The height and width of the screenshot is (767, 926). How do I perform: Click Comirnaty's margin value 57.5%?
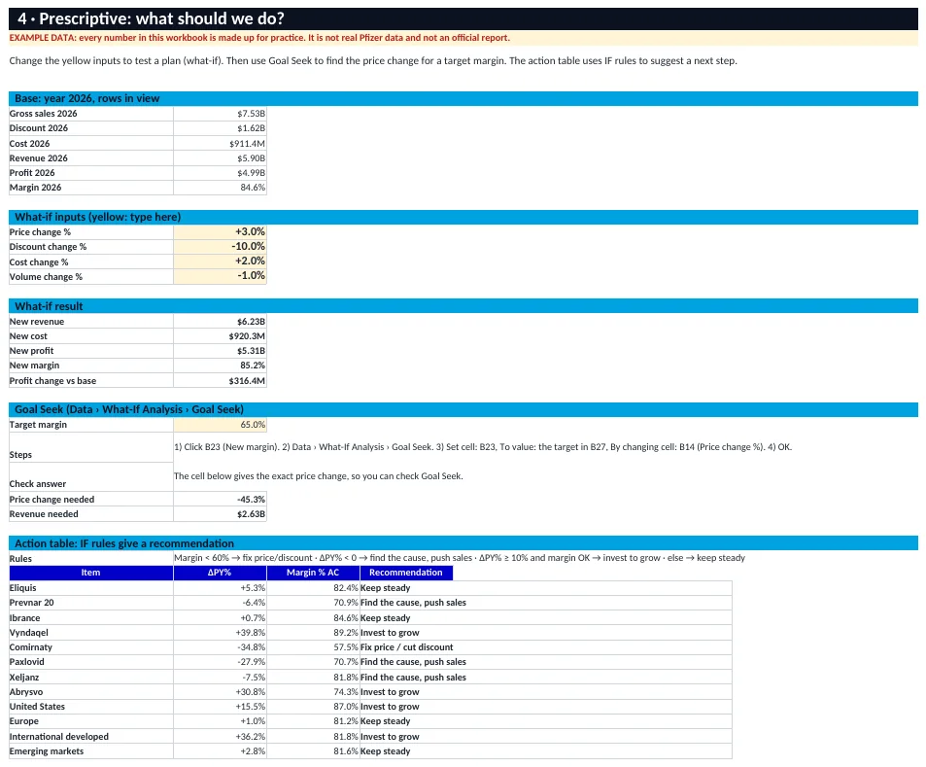click(x=313, y=647)
